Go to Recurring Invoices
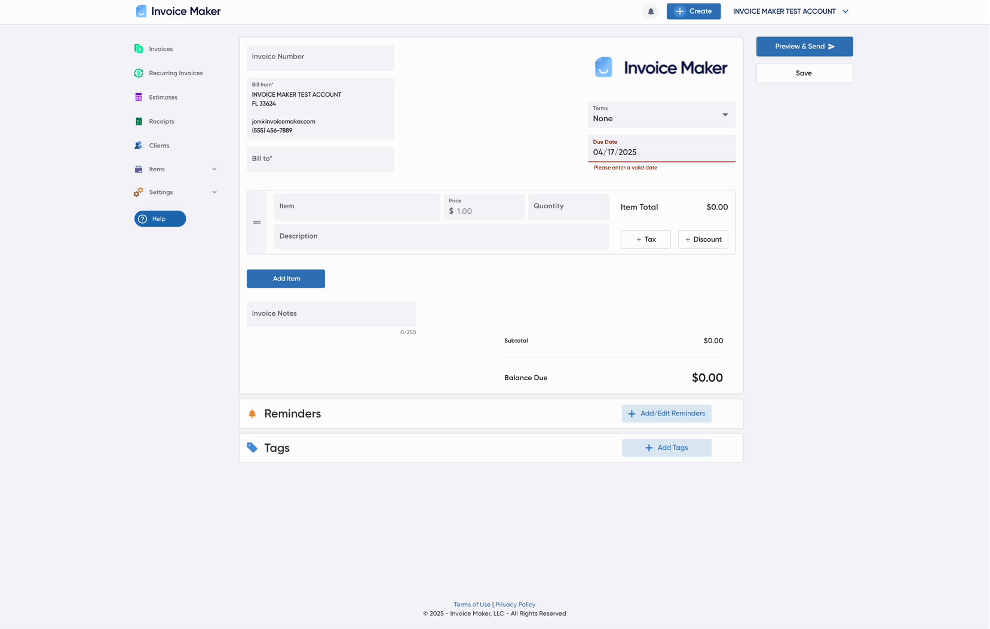This screenshot has width=990, height=629. (176, 73)
